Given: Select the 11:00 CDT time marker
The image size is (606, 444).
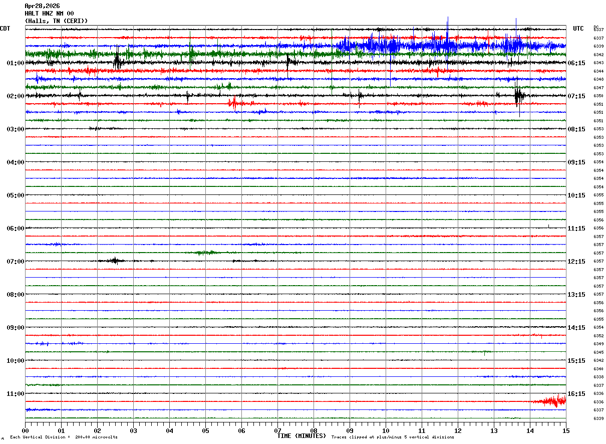Looking at the screenshot, I should click(x=16, y=394).
